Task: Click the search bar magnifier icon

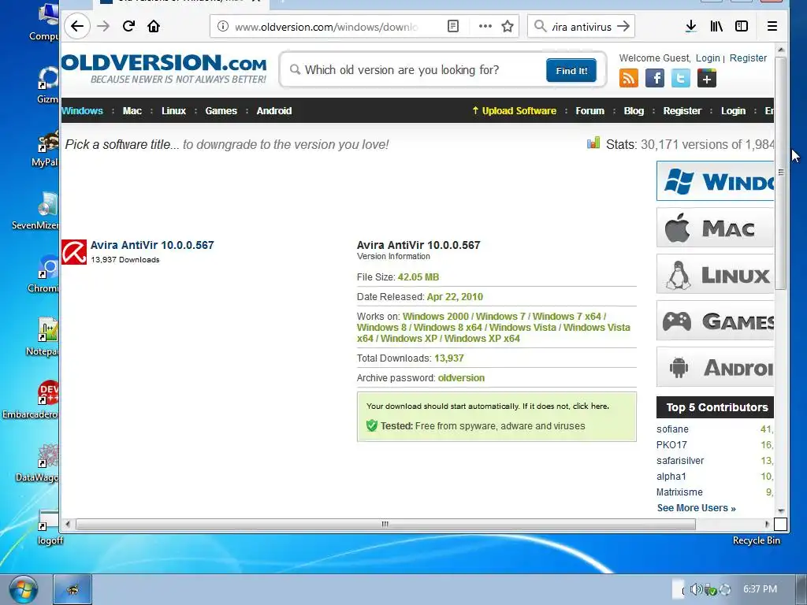Action: point(540,26)
